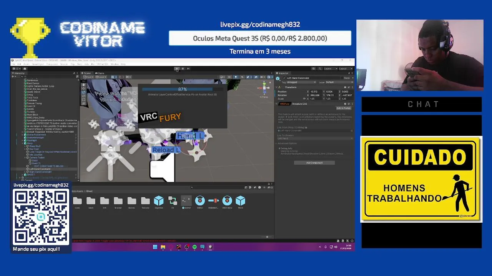
Task: Select the Textures folder in Project
Action: coord(145,203)
